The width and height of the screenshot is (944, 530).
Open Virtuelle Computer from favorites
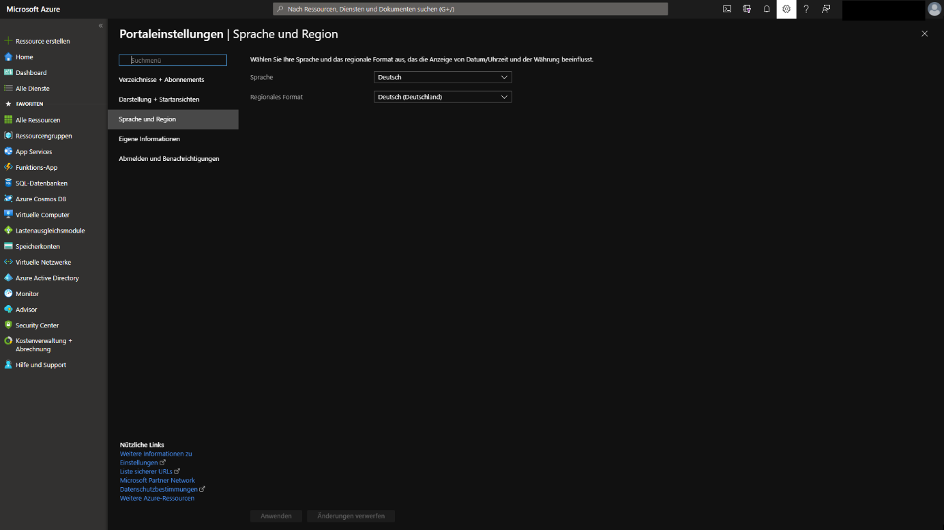click(42, 215)
